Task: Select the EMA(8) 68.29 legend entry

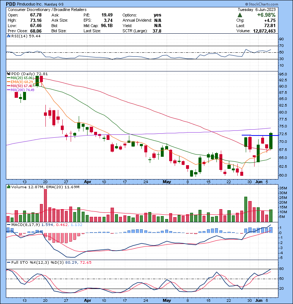Action: point(20,82)
